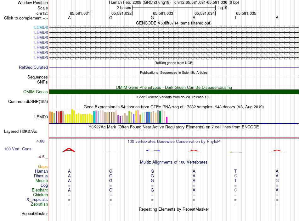Select the 'Window Position' track label
299x221 pixels.
[33, 3]
